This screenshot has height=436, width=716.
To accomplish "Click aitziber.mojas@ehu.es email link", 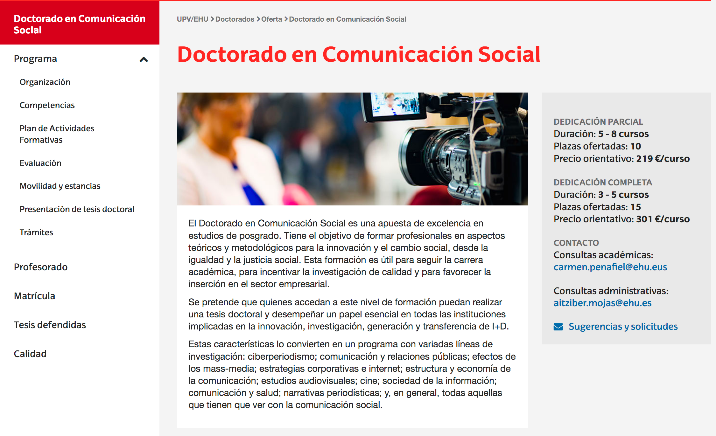I will click(x=602, y=303).
